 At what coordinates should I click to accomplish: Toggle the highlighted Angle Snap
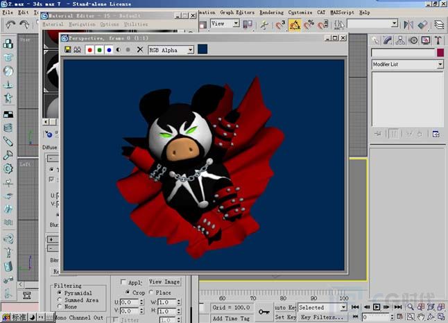click(x=295, y=25)
